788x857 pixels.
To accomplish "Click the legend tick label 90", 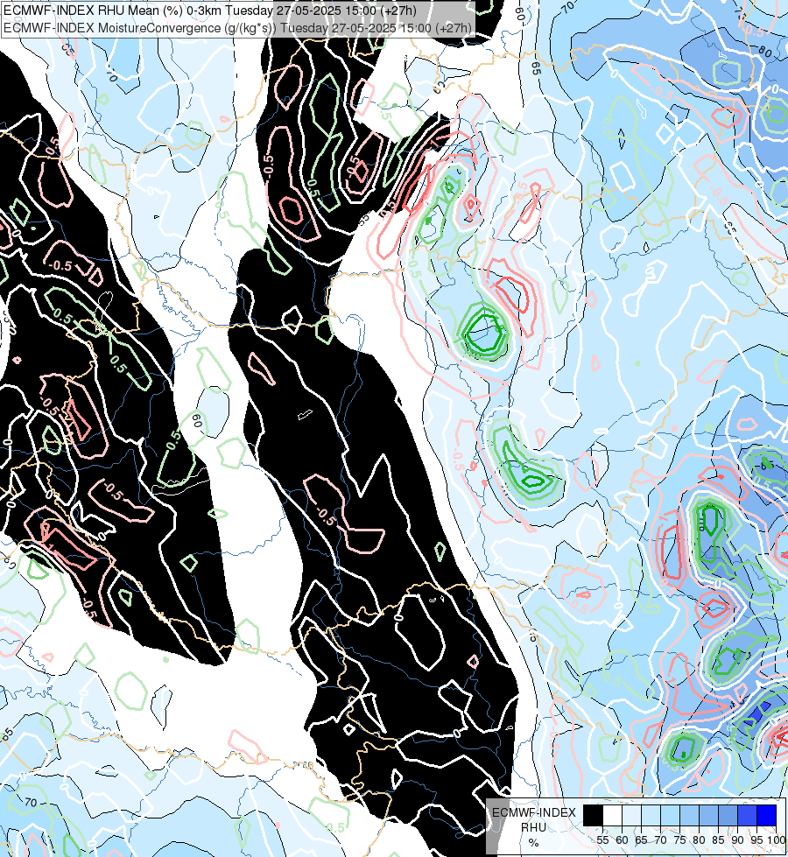I will [738, 840].
